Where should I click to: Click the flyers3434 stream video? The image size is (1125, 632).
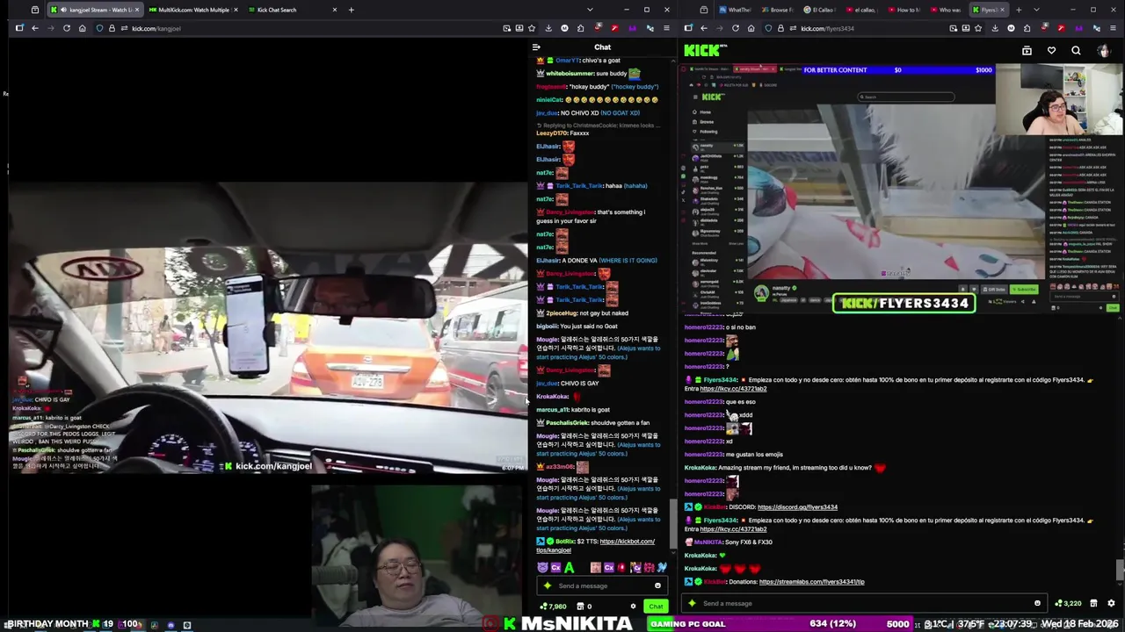pos(901,189)
